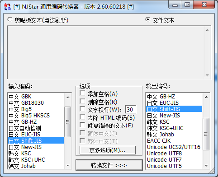218x177 pixels.
Task: Select 日文 EUC-JIS in input encoding list
Action: tap(36, 135)
